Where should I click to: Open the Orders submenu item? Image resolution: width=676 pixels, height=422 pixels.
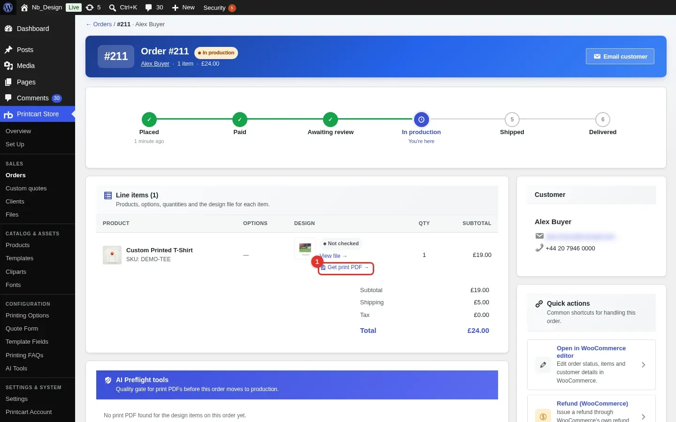coord(15,175)
